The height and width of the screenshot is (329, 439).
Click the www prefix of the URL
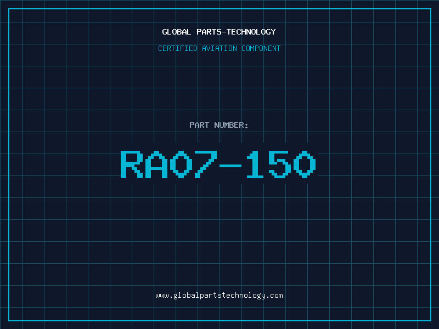point(162,296)
